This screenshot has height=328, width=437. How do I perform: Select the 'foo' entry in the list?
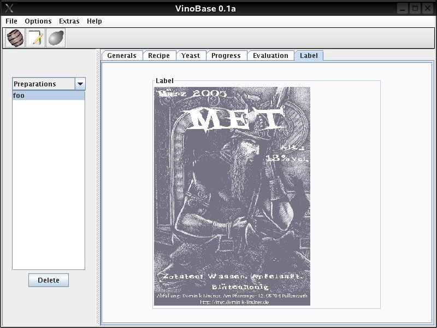[x=48, y=96]
